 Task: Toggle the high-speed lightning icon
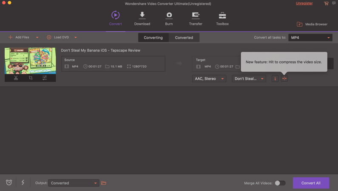23,183
